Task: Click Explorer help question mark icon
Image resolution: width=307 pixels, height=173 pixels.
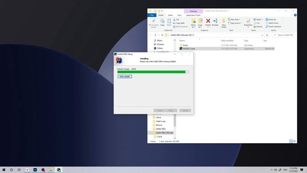Action: [x=295, y=15]
